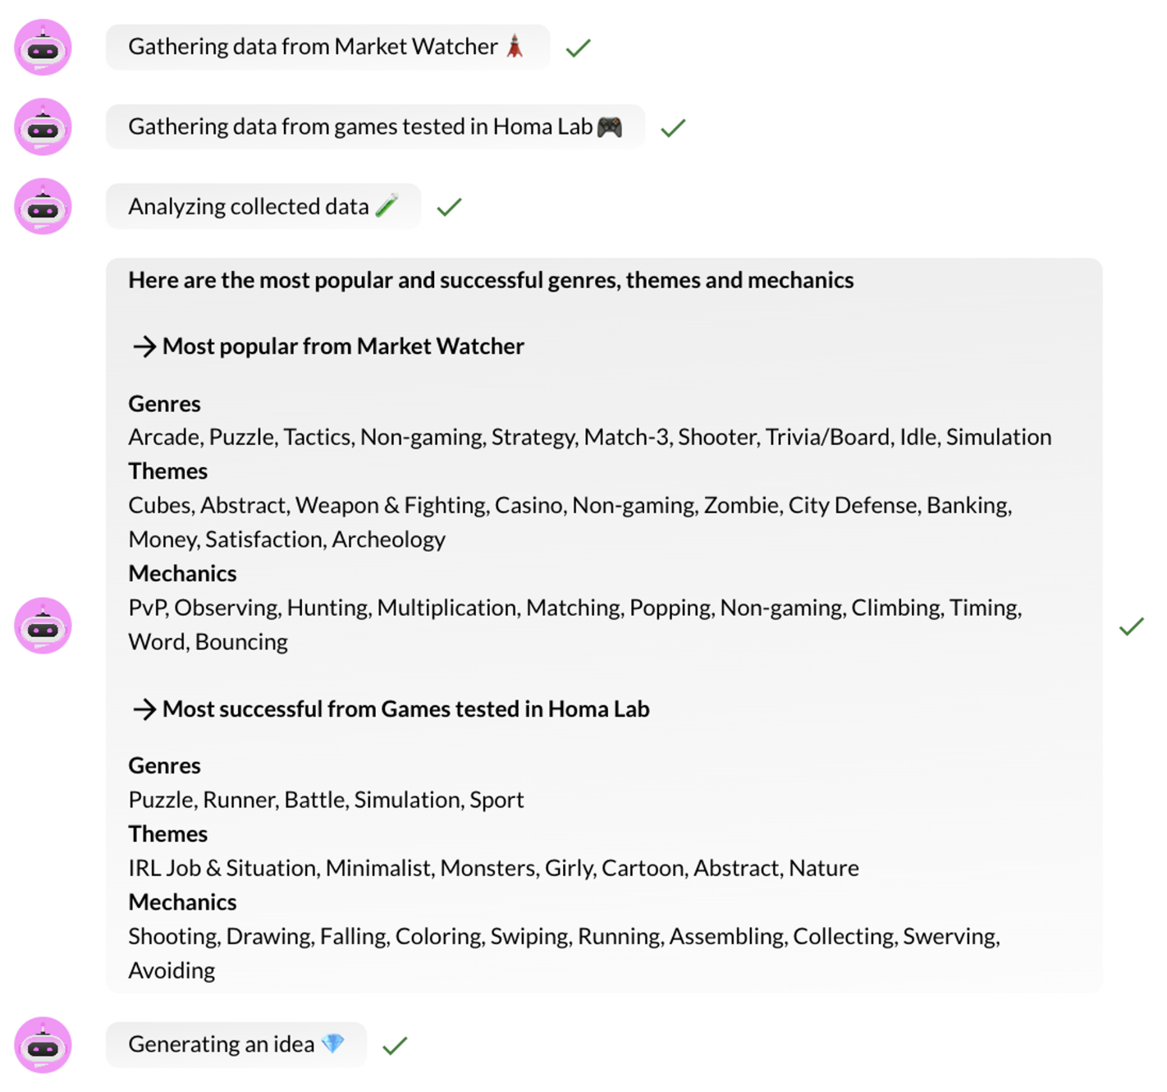
Task: Click the checkmark next to Generating an idea
Action: (x=395, y=1046)
